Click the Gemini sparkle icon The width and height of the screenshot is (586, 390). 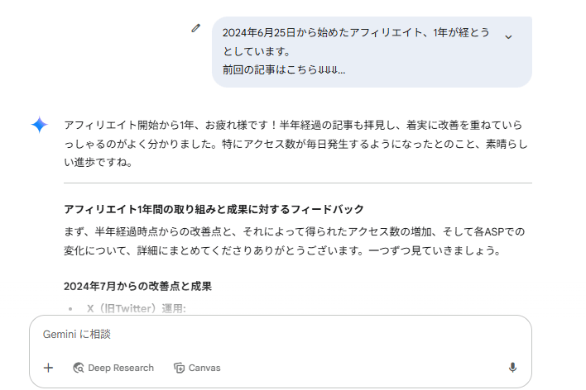(39, 125)
